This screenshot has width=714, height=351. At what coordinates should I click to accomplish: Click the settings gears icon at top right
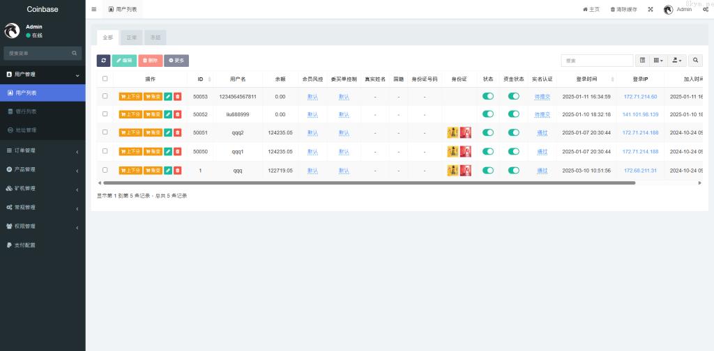(x=706, y=10)
